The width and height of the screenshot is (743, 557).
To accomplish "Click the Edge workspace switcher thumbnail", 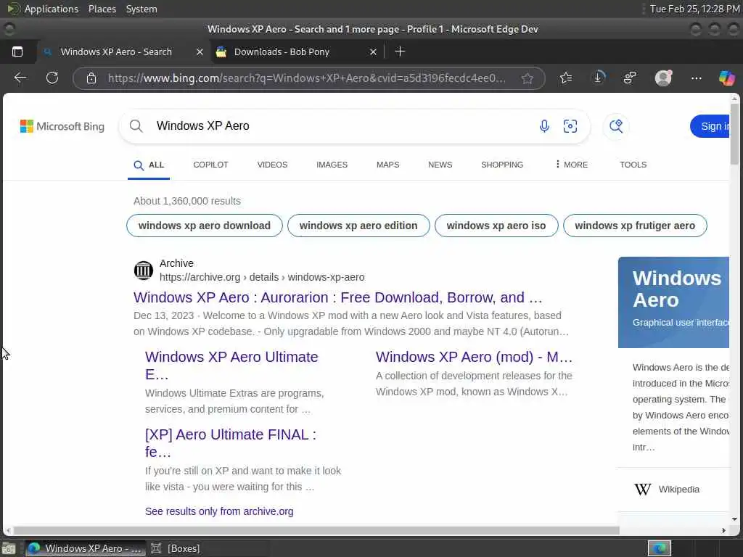I will point(660,548).
